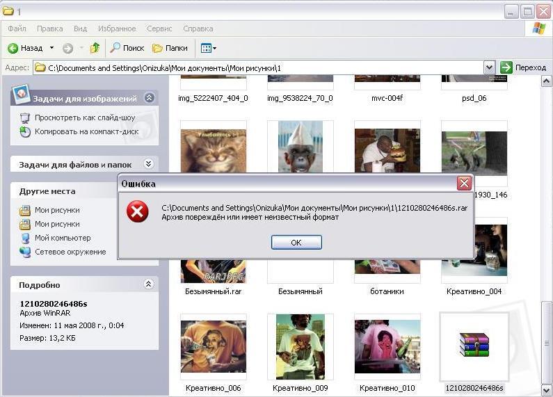Click Просмотреть как слайд-шоу link

coord(85,118)
